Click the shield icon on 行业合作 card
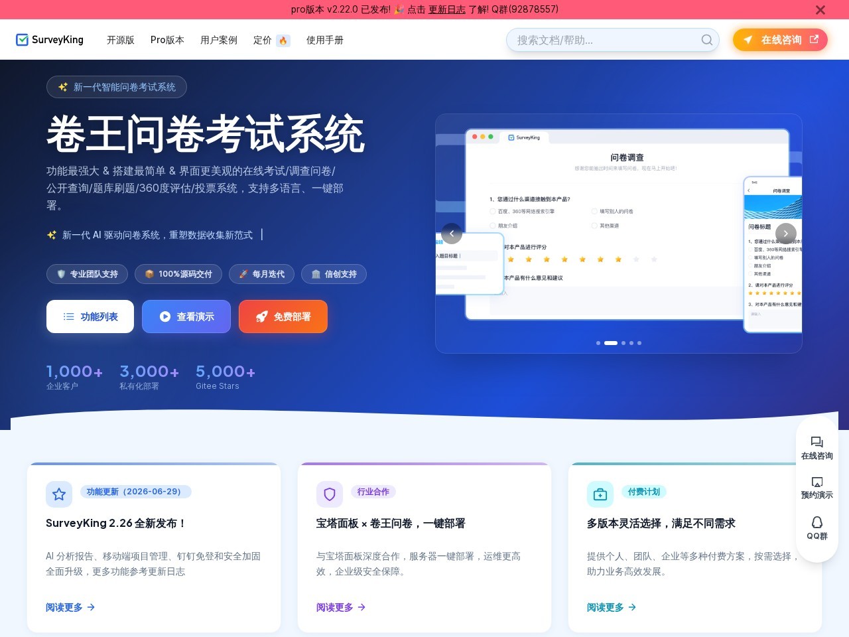 330,494
